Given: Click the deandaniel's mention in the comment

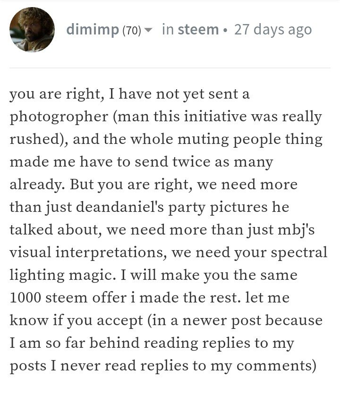Looking at the screenshot, I should (x=120, y=207).
